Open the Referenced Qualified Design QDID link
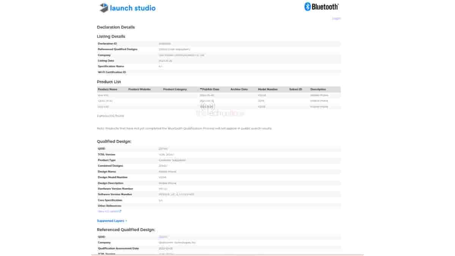Image resolution: width=455 pixels, height=256 pixels. [x=163, y=237]
